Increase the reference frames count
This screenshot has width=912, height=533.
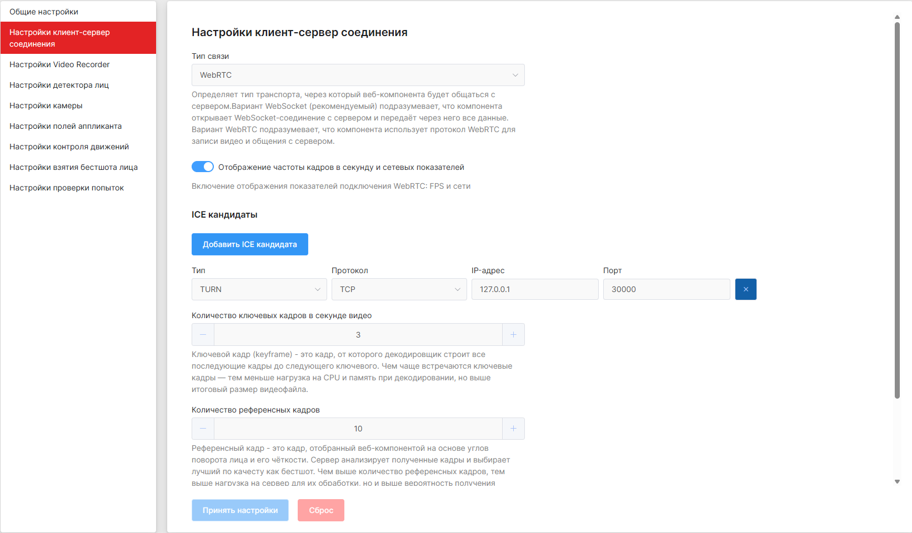(x=513, y=429)
